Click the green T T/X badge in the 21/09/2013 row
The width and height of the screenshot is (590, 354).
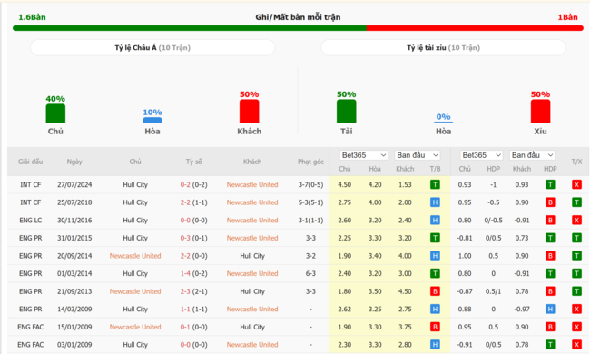click(x=576, y=291)
